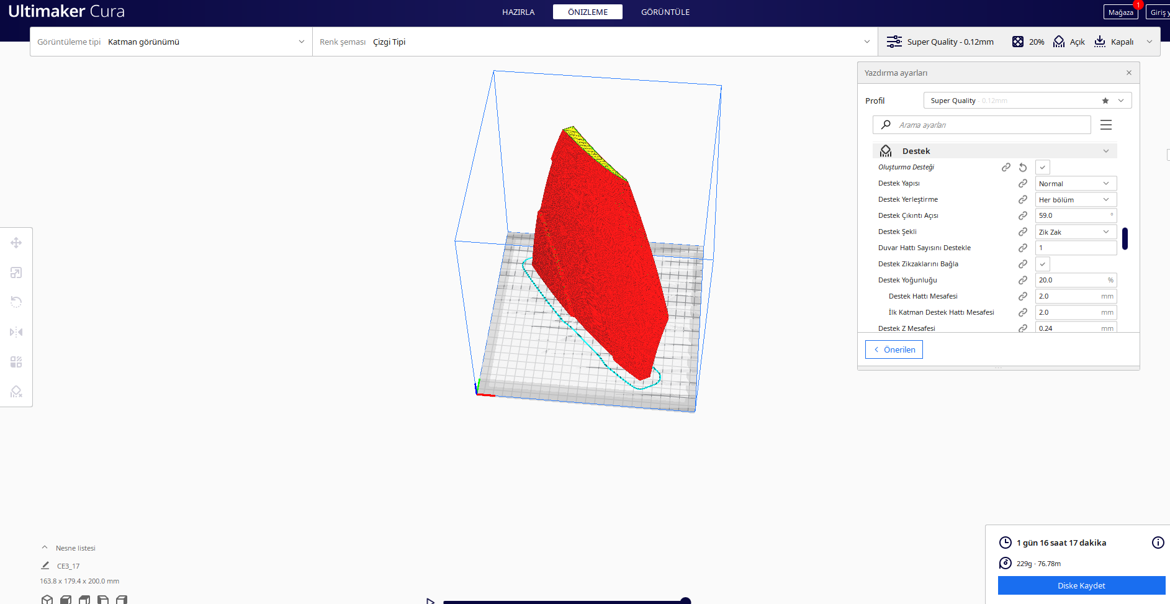Click the star icon in the Profil box
The height and width of the screenshot is (604, 1170).
[1105, 101]
